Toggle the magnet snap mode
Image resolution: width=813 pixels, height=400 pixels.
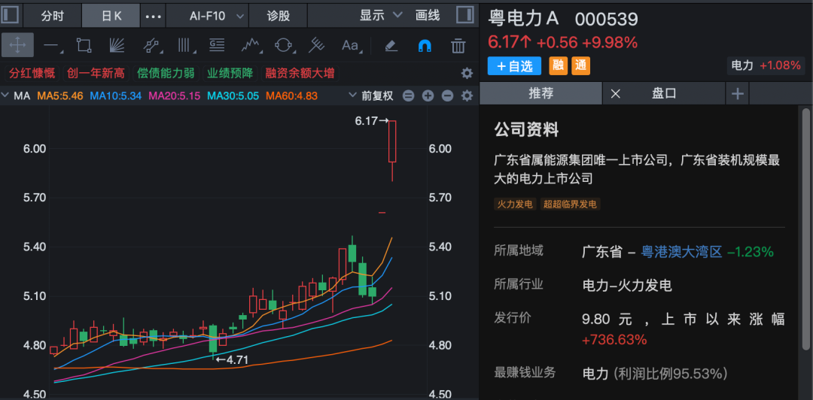[424, 45]
